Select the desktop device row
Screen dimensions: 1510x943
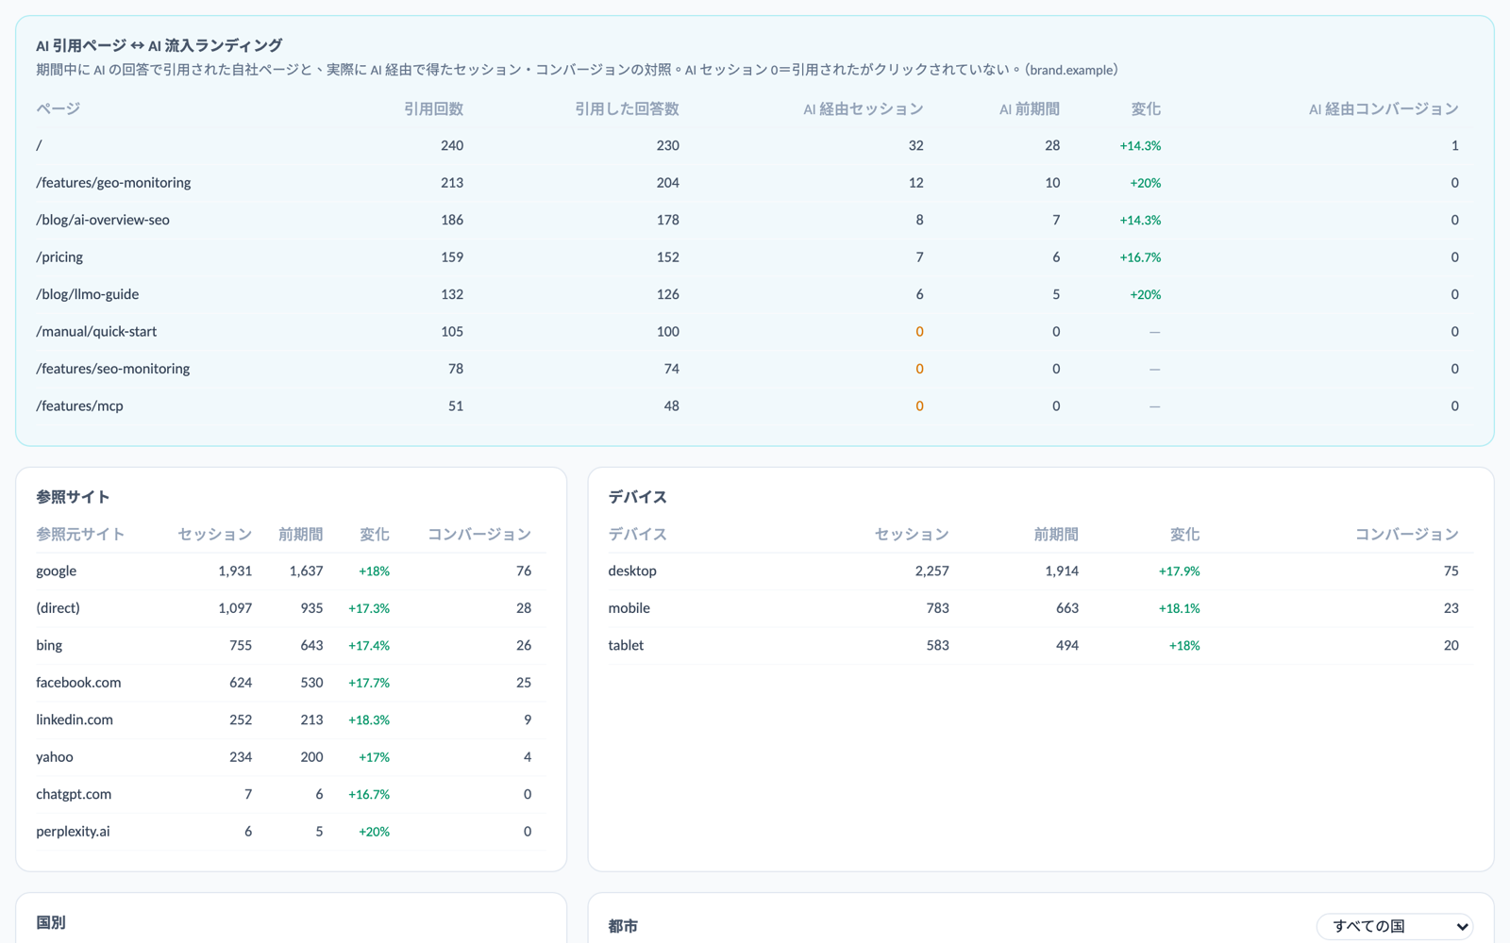pos(1040,571)
